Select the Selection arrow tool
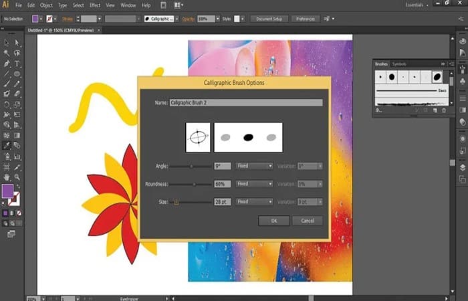 click(6, 42)
